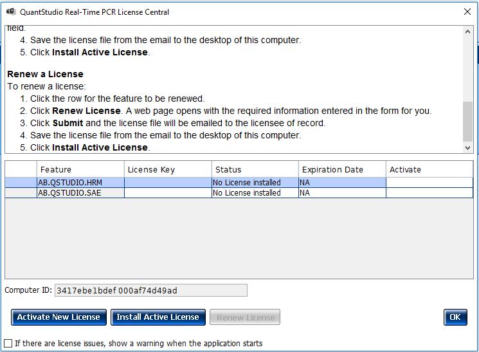Close the License Central dialog
This screenshot has width=479, height=352.
467,12
